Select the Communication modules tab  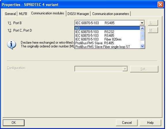coord(48,13)
